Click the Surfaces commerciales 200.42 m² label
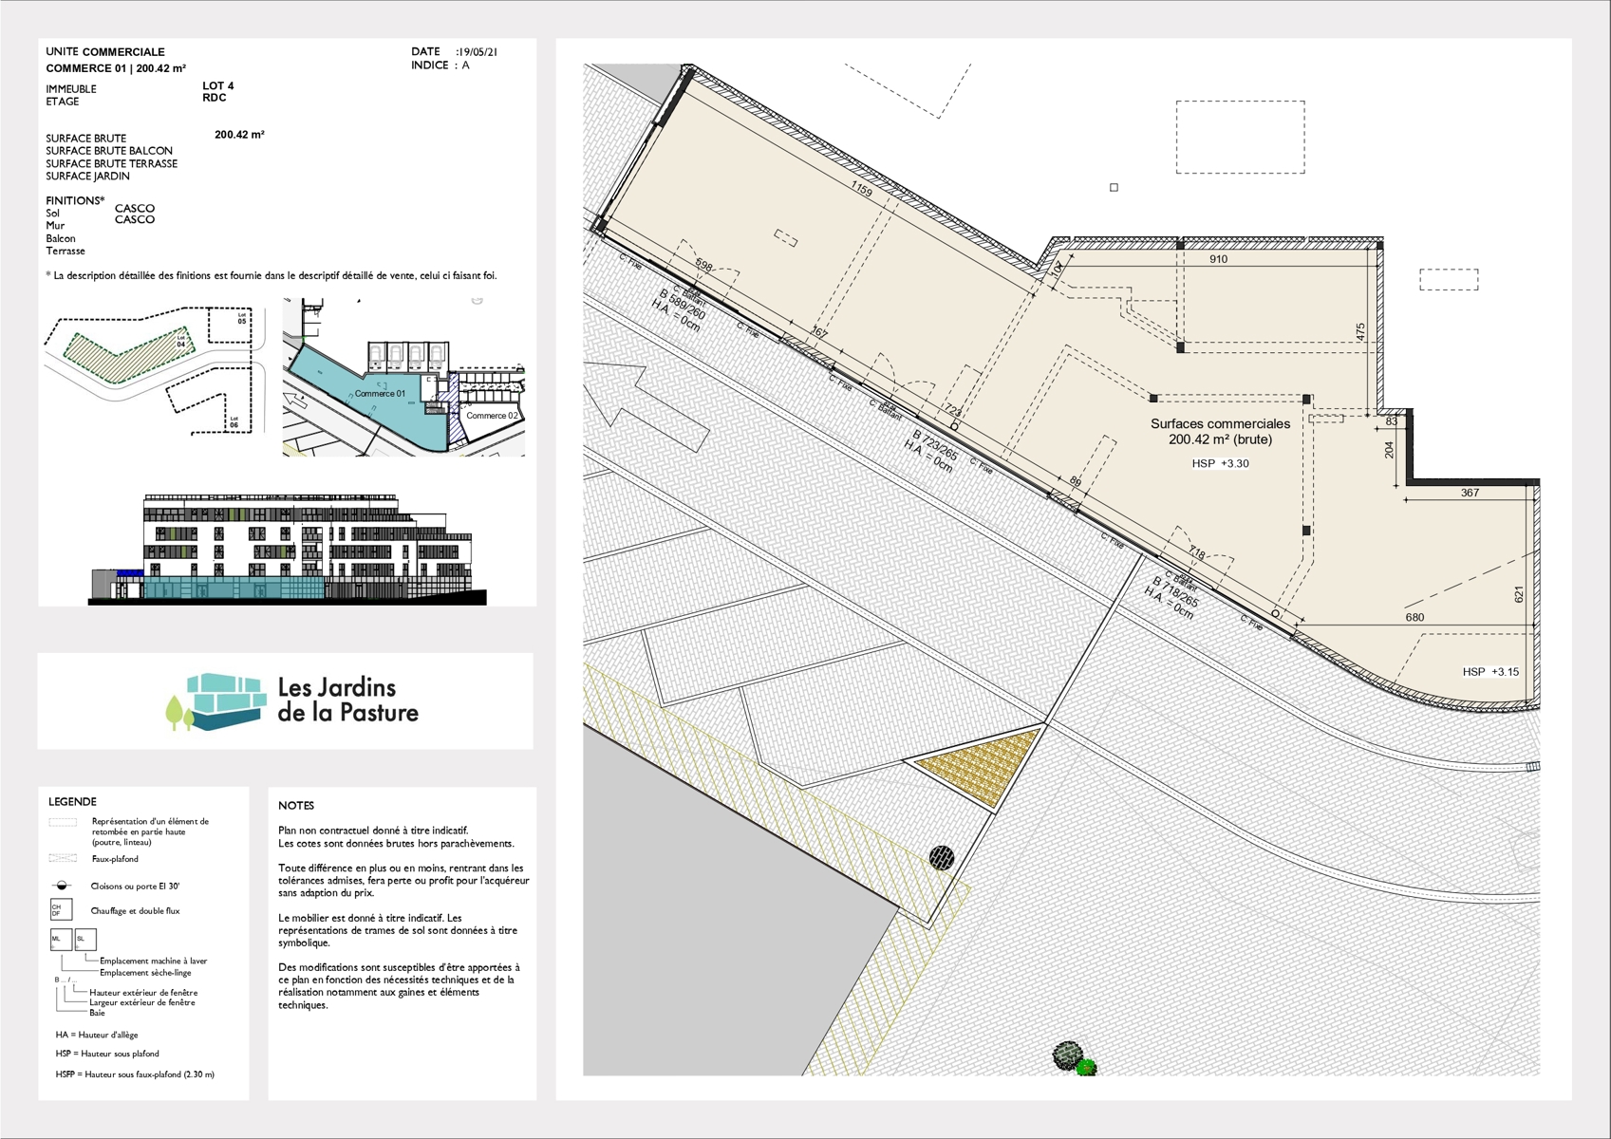 pos(1220,432)
